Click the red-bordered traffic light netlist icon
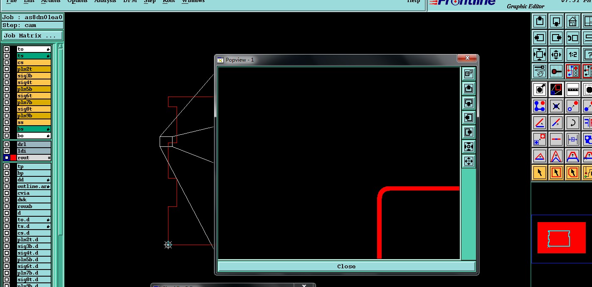This screenshot has width=592, height=287. (x=573, y=71)
